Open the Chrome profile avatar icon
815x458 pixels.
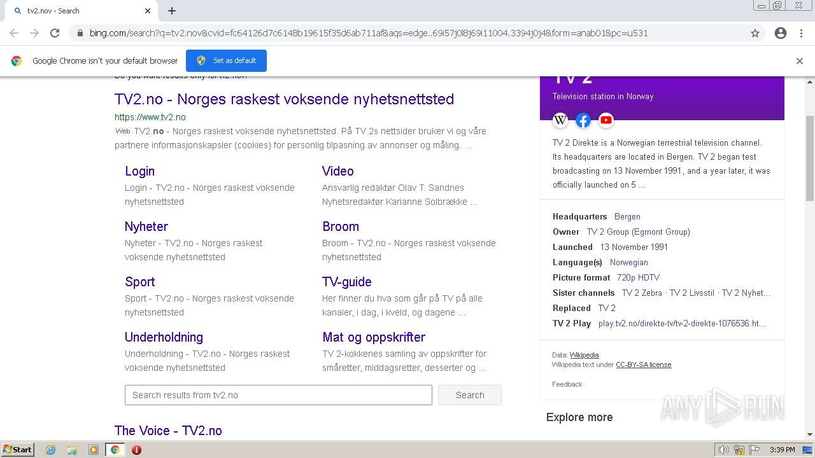coord(781,33)
